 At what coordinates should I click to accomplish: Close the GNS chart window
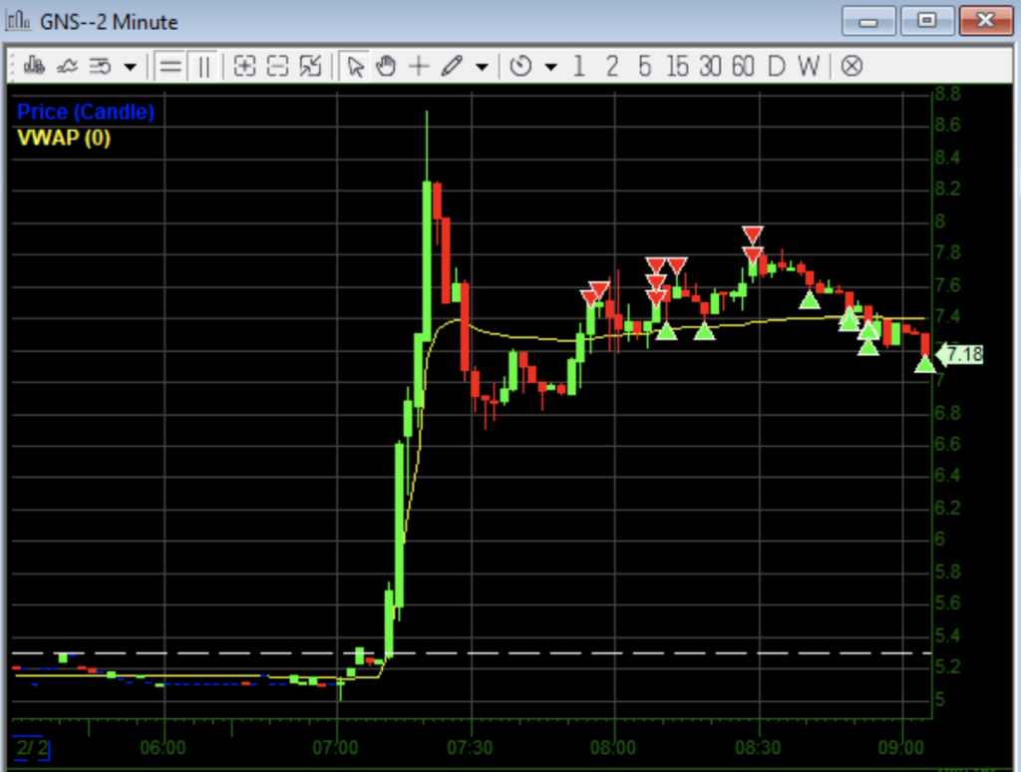pos(986,22)
